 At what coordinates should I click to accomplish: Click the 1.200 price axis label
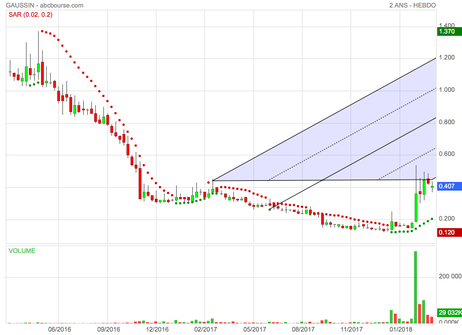pyautogui.click(x=446, y=57)
